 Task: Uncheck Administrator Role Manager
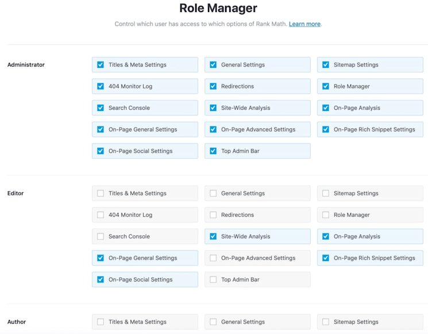(326, 86)
